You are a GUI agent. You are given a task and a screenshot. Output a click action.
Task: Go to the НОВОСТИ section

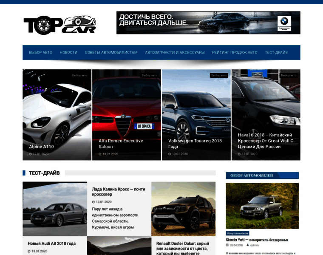click(68, 53)
